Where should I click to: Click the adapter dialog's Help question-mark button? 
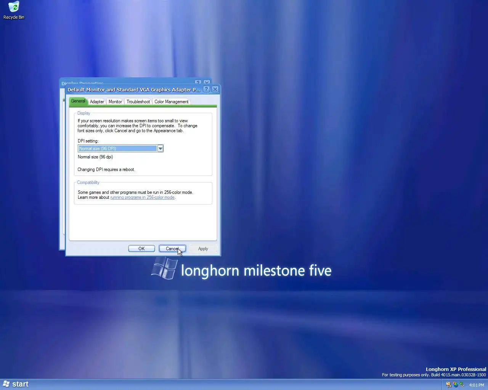coord(206,89)
